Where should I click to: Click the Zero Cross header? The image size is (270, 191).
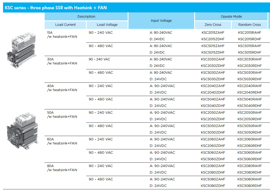(213, 25)
